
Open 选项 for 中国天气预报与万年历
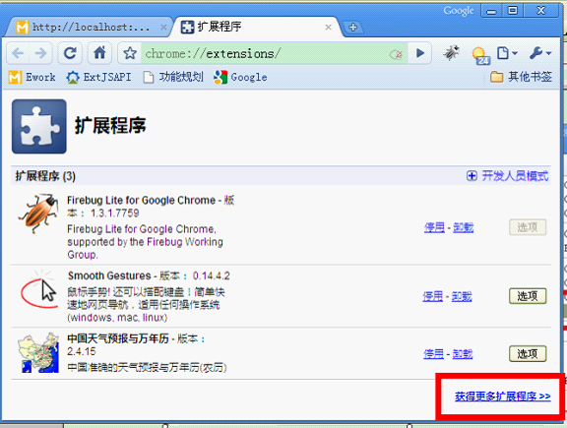[528, 353]
